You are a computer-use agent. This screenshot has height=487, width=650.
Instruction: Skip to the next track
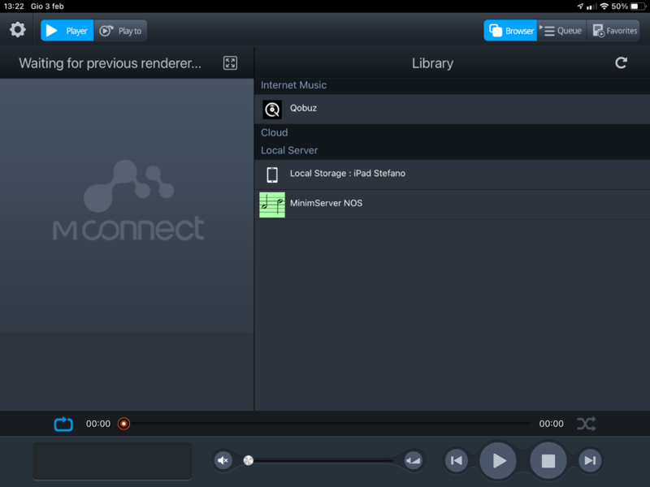590,461
